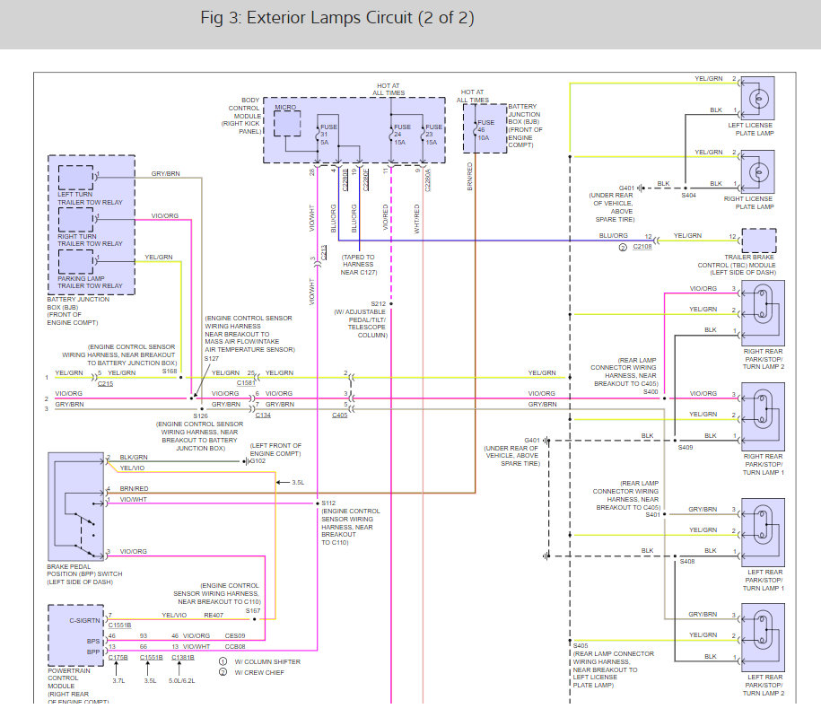The width and height of the screenshot is (821, 726).
Task: Click the CES09 circuit label
Action: click(x=235, y=636)
